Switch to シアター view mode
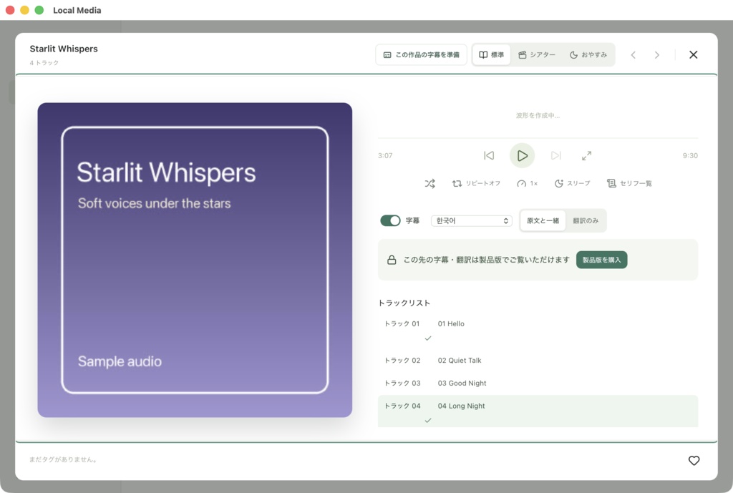This screenshot has height=493, width=733. pos(537,54)
